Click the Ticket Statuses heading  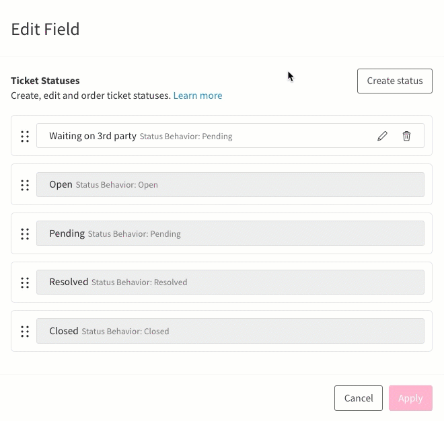(x=45, y=81)
